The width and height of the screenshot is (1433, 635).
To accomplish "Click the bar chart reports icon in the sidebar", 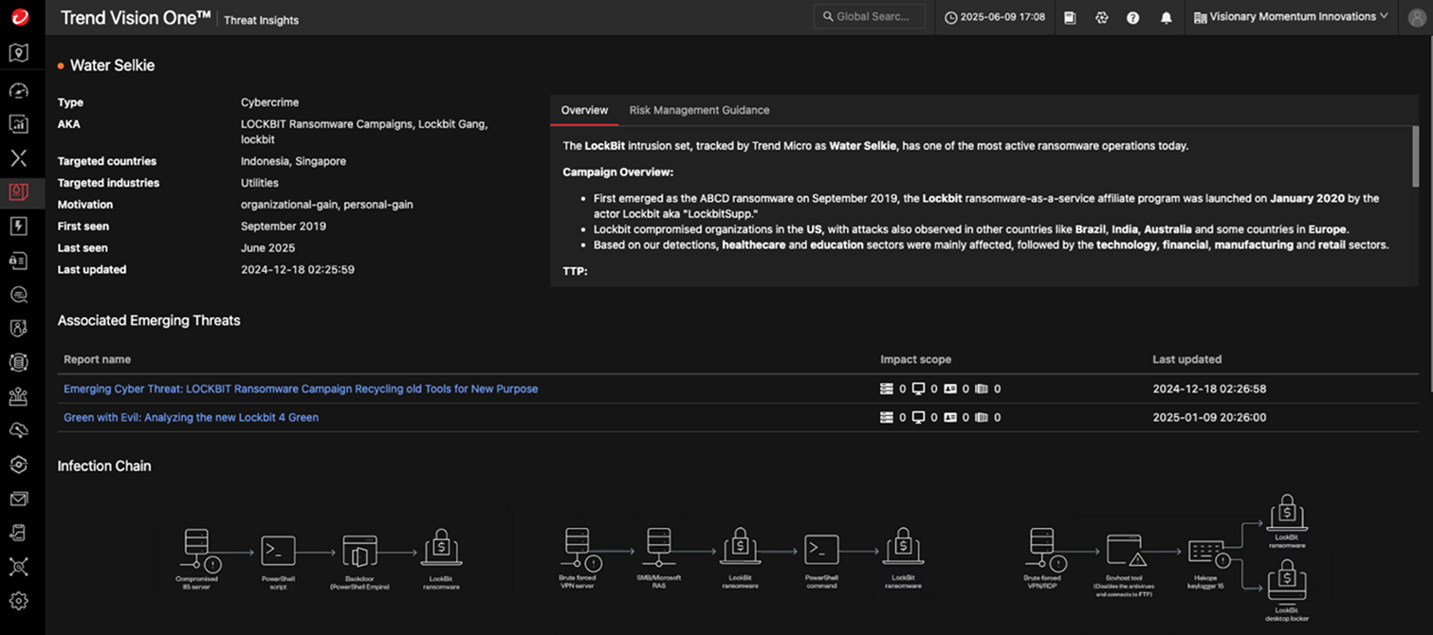I will click(19, 124).
